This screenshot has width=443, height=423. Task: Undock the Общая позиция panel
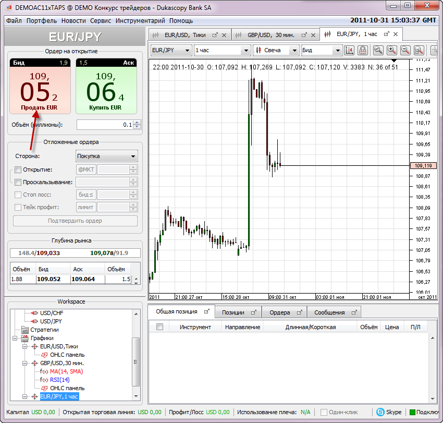point(207,311)
